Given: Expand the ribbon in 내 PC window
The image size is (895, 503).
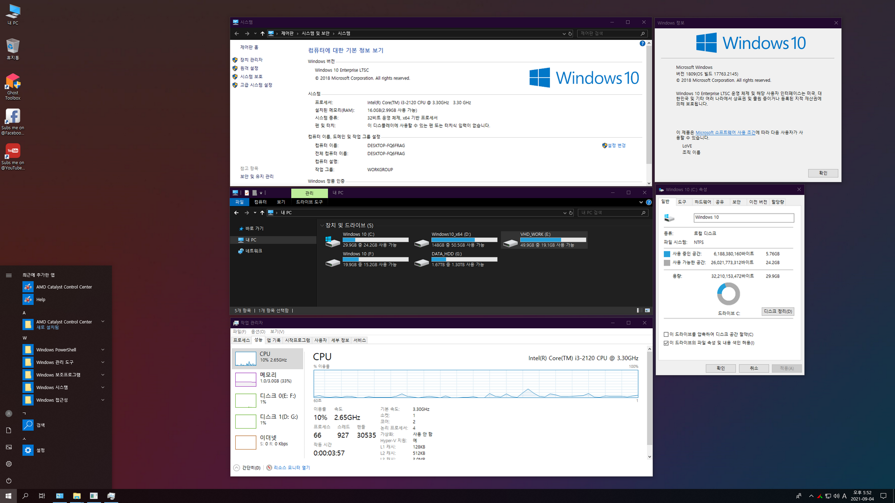Looking at the screenshot, I should point(641,202).
